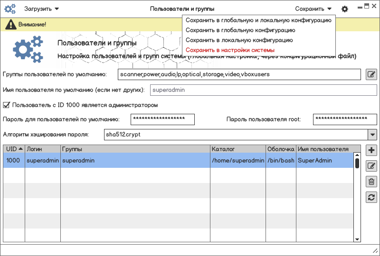Delete selected user with trash icon
Viewport: 380px width, 256px height.
click(x=371, y=182)
